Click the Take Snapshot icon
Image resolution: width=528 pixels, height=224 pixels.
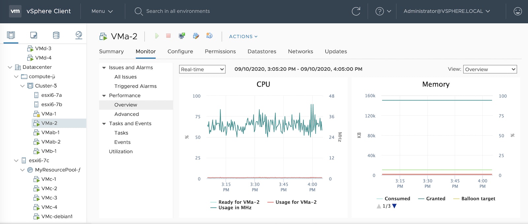tap(209, 36)
